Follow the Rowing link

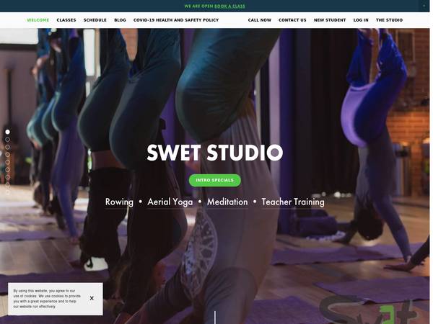119,202
